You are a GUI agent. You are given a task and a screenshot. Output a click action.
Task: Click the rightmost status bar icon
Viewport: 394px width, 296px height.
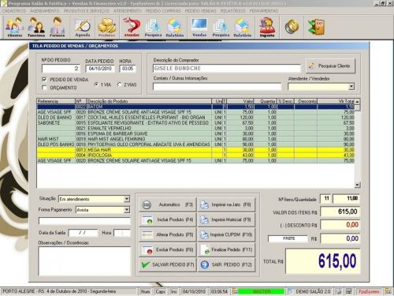pos(388,291)
